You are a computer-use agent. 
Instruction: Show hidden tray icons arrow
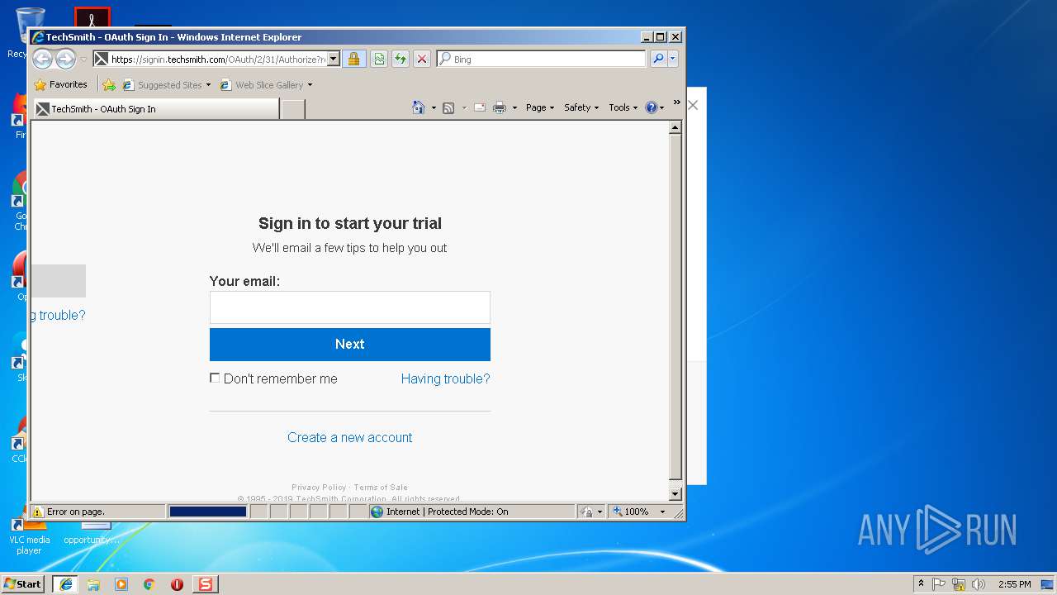(x=922, y=583)
